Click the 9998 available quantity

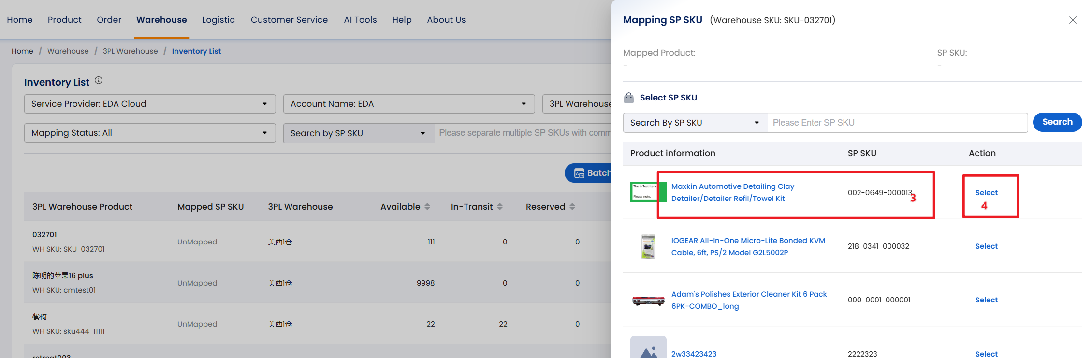coord(425,283)
